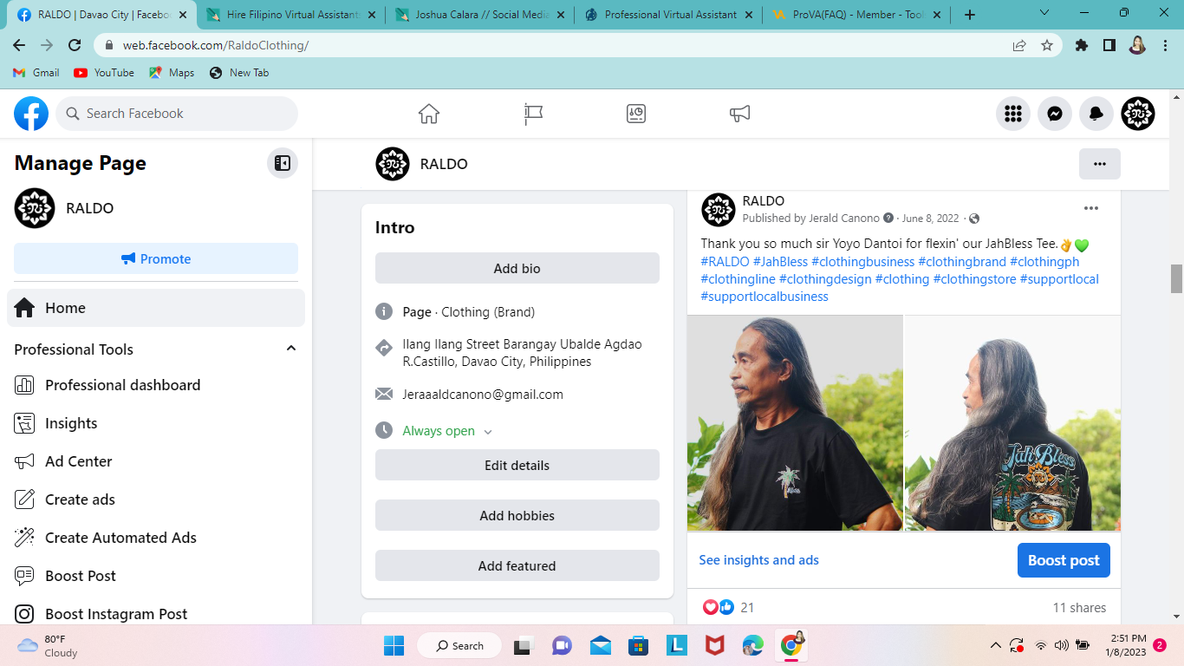Screen dimensions: 1184x666
Task: Open the Maps bookmark
Action: pos(172,73)
